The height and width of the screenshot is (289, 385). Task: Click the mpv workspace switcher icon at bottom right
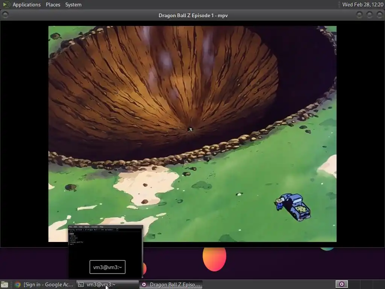click(x=341, y=284)
